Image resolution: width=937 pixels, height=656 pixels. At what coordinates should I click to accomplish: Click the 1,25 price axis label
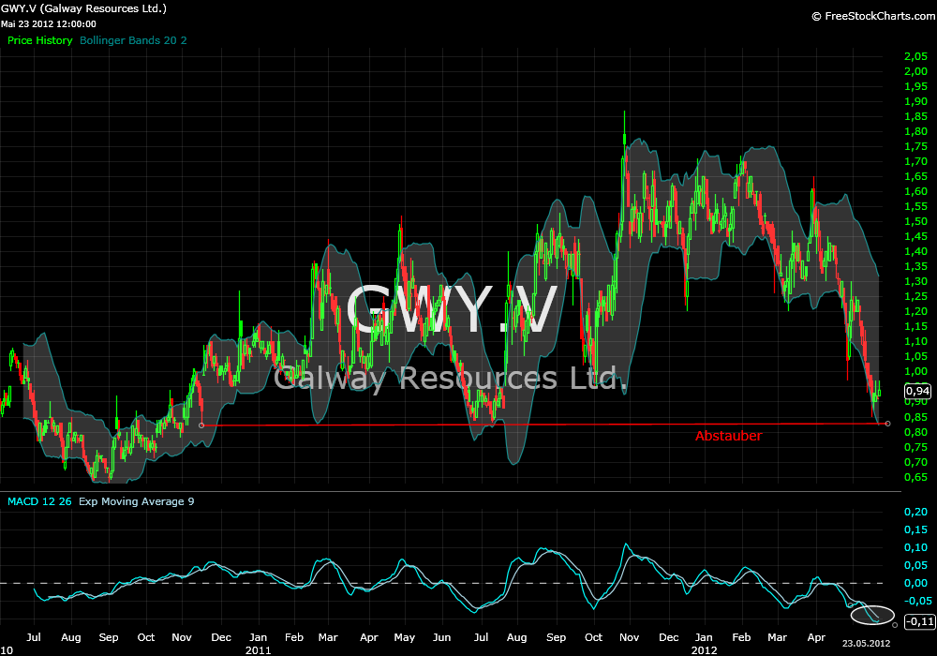(916, 296)
